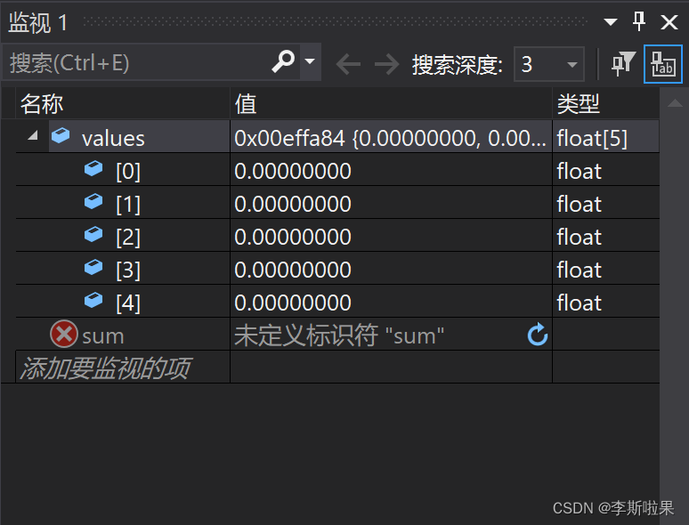This screenshot has height=525, width=689.
Task: Select the [3] element row
Action: [337, 269]
